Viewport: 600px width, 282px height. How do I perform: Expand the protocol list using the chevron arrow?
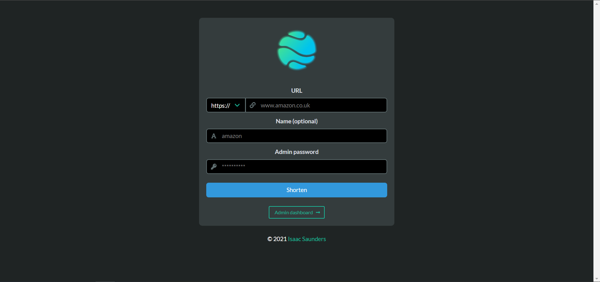tap(237, 105)
